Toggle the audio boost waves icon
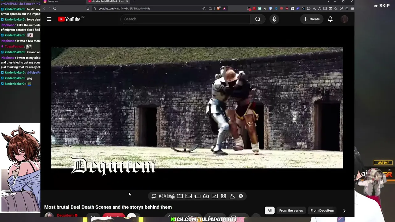This screenshot has width=395, height=222. click(x=162, y=196)
